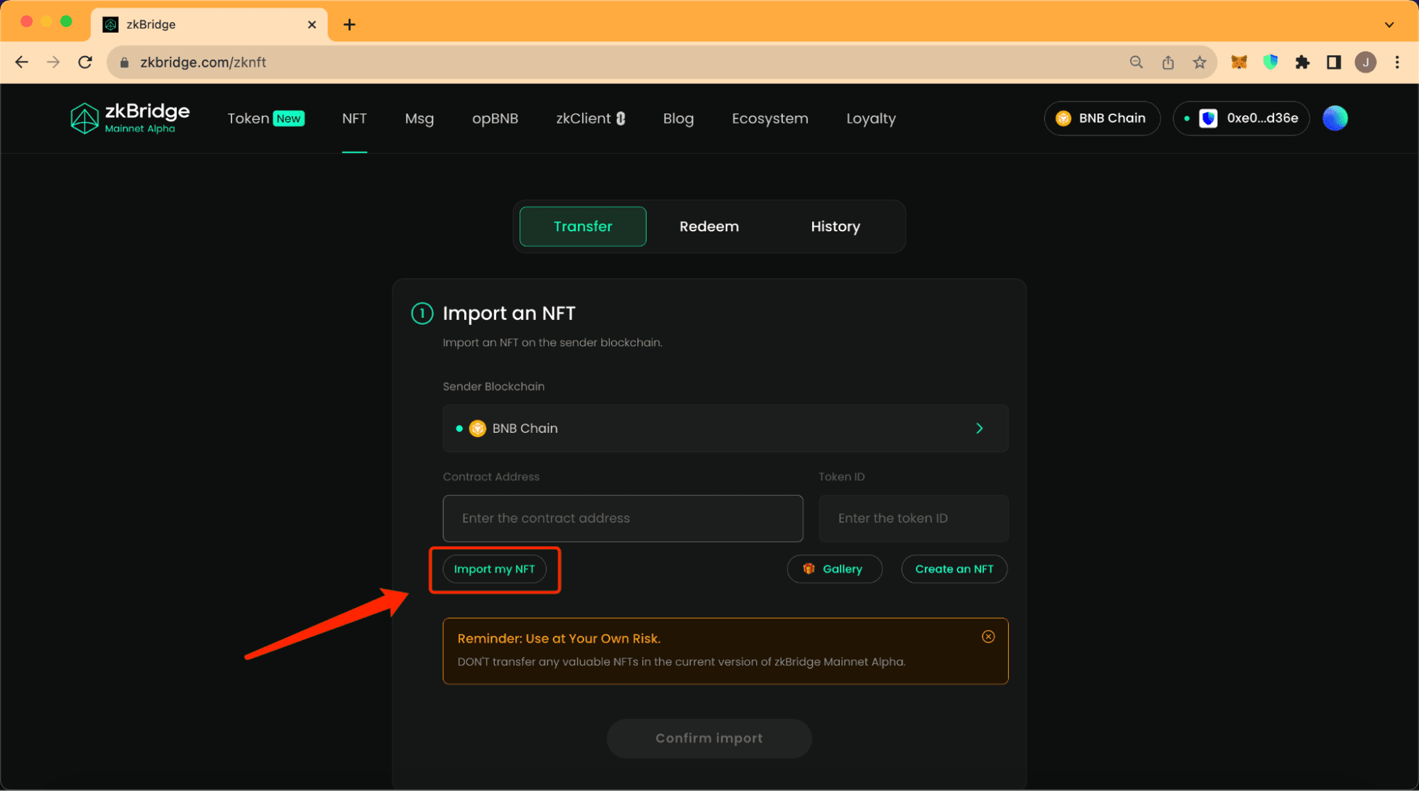Open the zkClient navigation link

click(591, 118)
